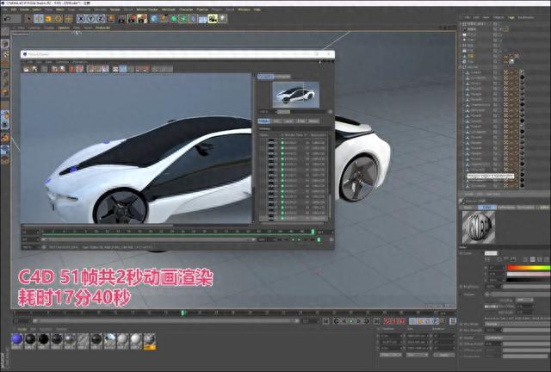Open the Character menu
This screenshot has height=372, width=551.
pyautogui.click(x=186, y=9)
